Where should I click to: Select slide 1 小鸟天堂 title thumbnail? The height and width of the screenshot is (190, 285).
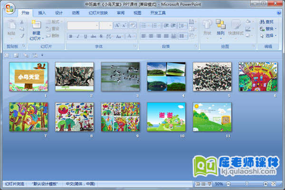[28, 76]
